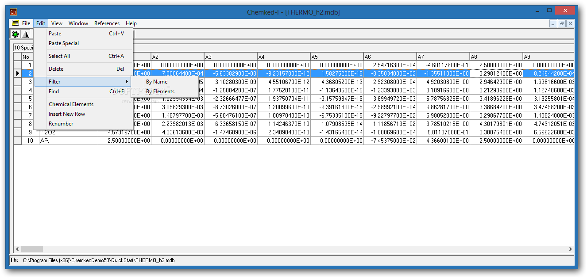
Task: Click cell value 1.14246370E-10
Action: (x=284, y=124)
